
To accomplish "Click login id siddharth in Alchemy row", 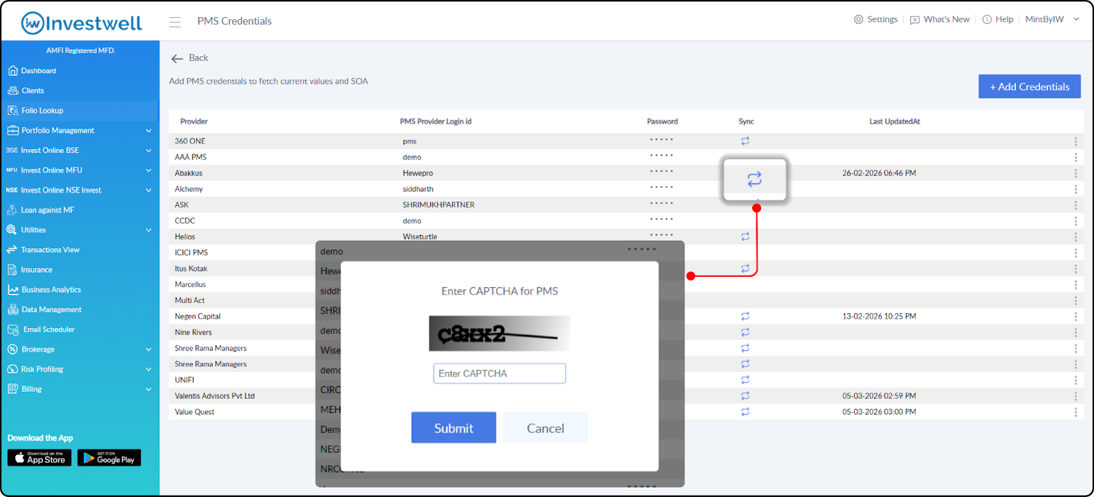I will 418,189.
